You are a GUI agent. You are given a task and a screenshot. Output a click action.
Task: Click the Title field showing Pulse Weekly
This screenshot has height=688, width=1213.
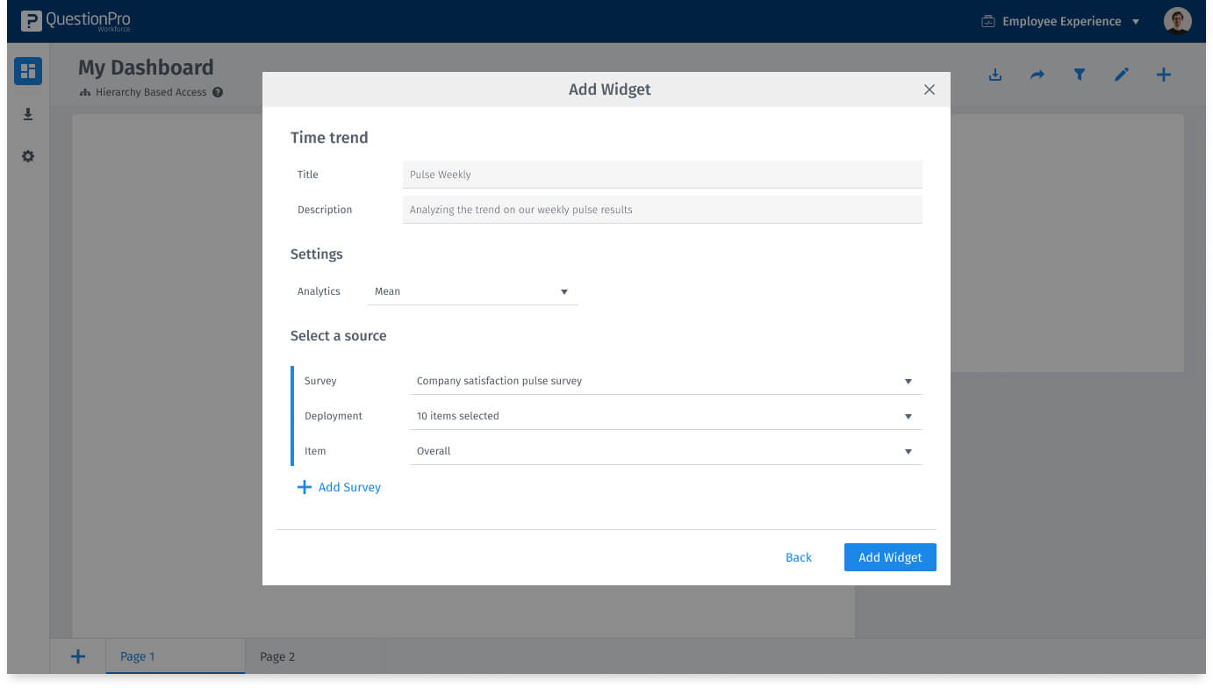pos(662,174)
